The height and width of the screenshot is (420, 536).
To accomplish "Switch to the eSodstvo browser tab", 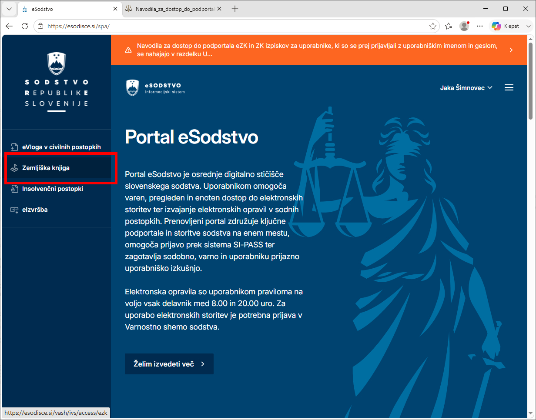I will click(70, 9).
